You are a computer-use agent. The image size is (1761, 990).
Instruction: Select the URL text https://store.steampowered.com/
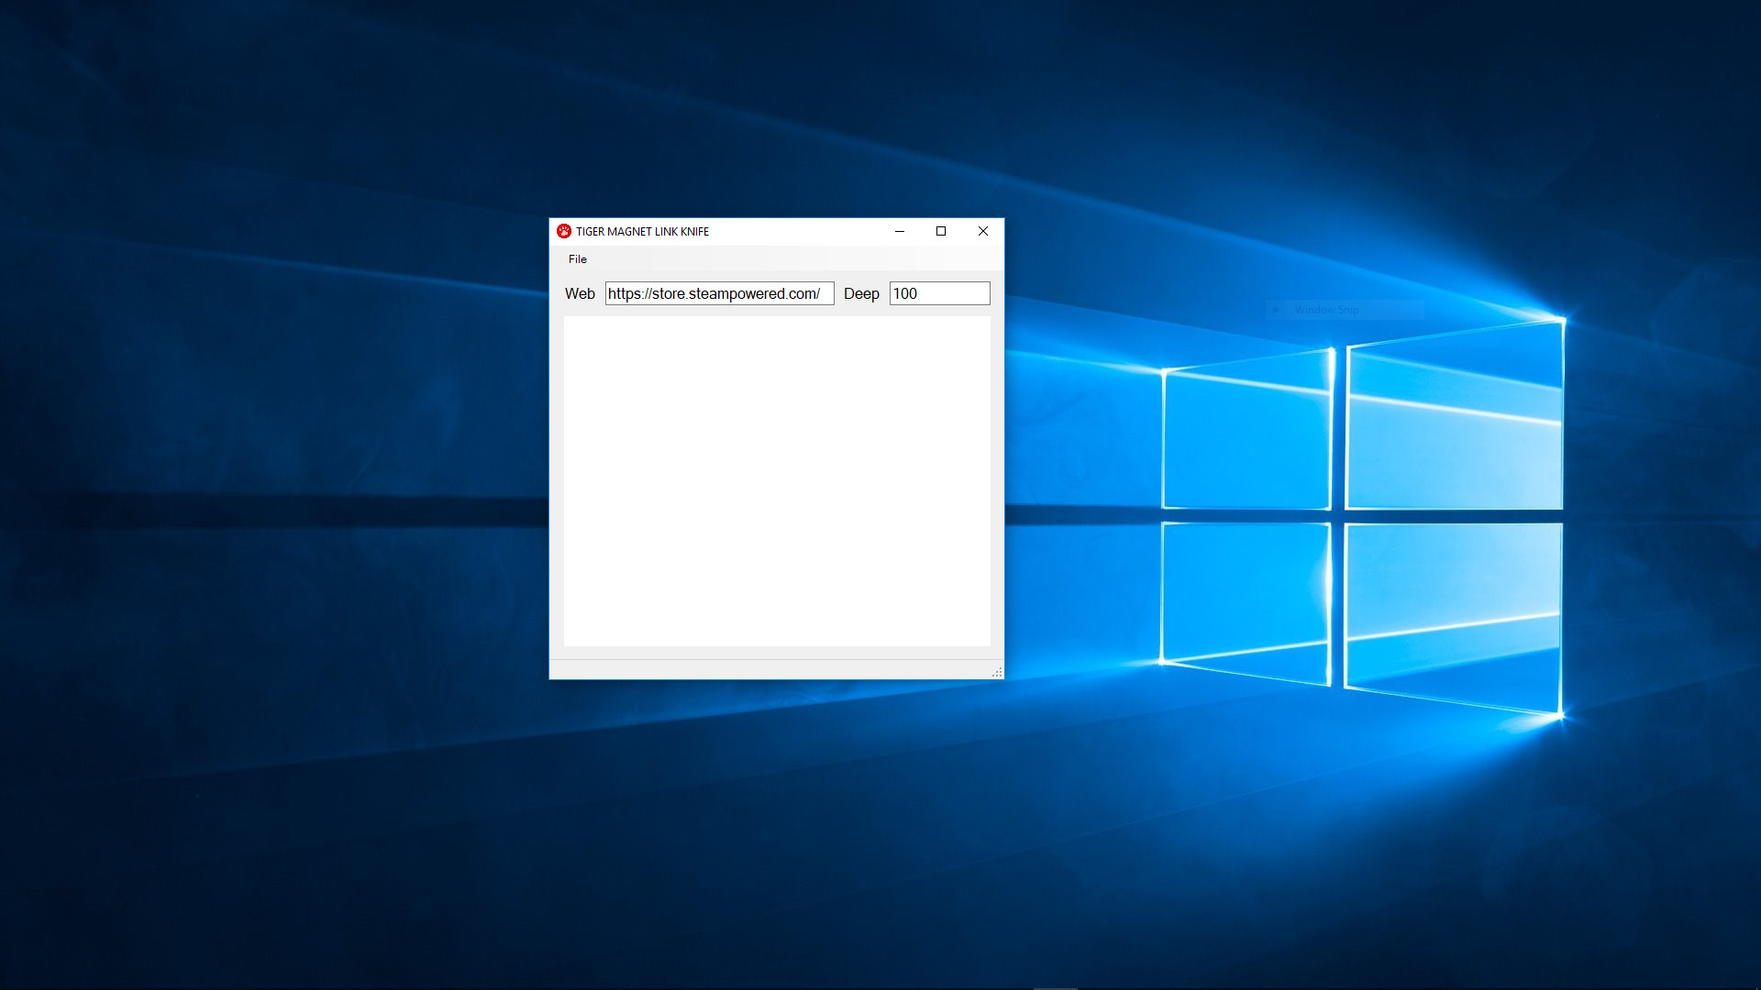click(x=714, y=293)
